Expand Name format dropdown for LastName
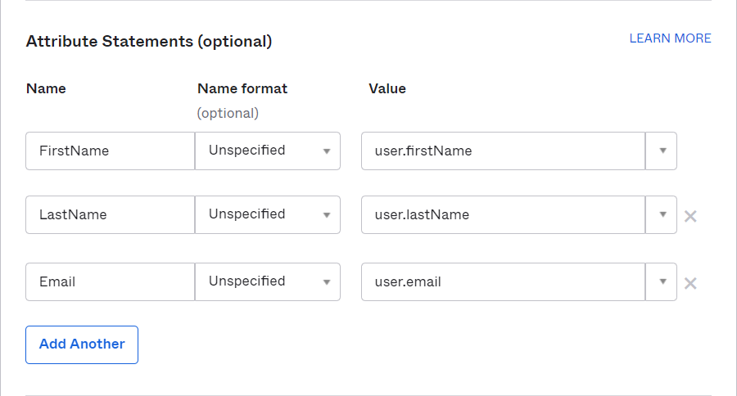This screenshot has width=737, height=396. pos(268,214)
